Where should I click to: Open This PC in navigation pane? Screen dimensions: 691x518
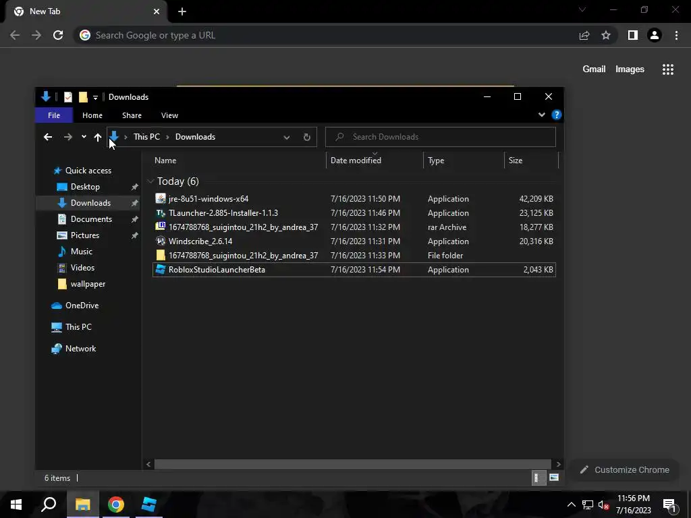point(78,327)
